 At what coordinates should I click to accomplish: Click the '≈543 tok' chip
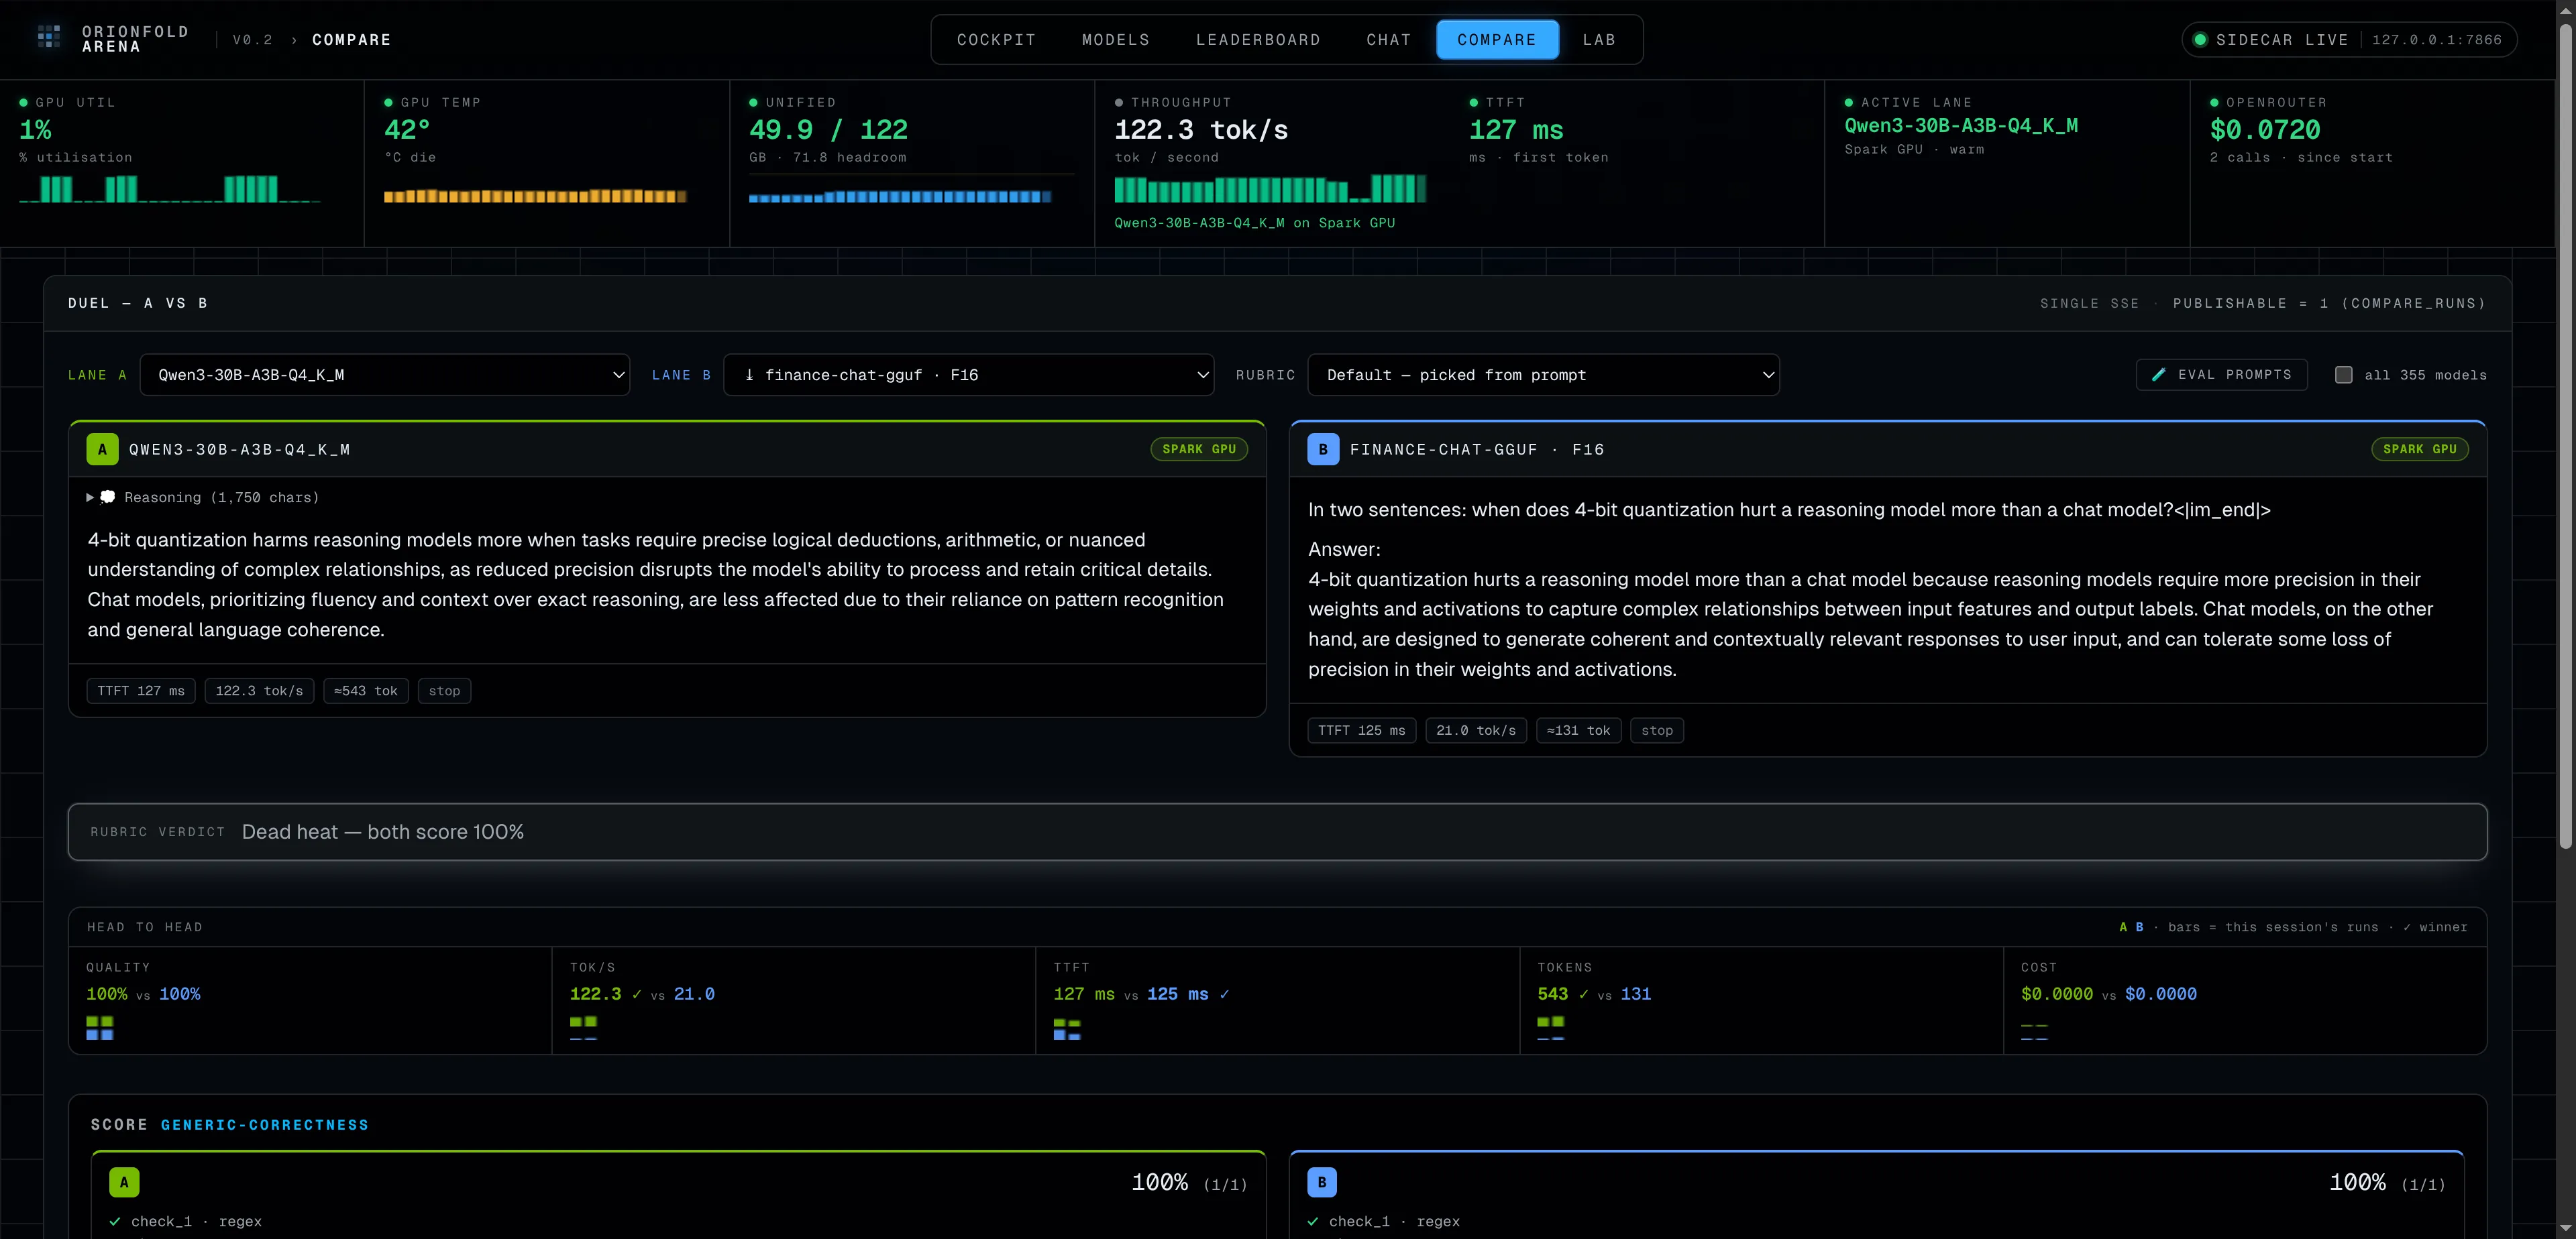pos(366,691)
